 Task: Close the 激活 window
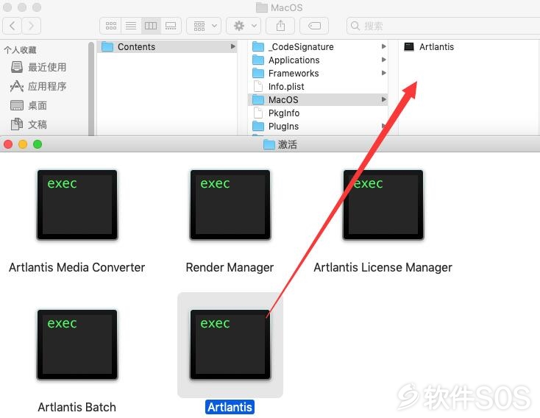point(8,144)
